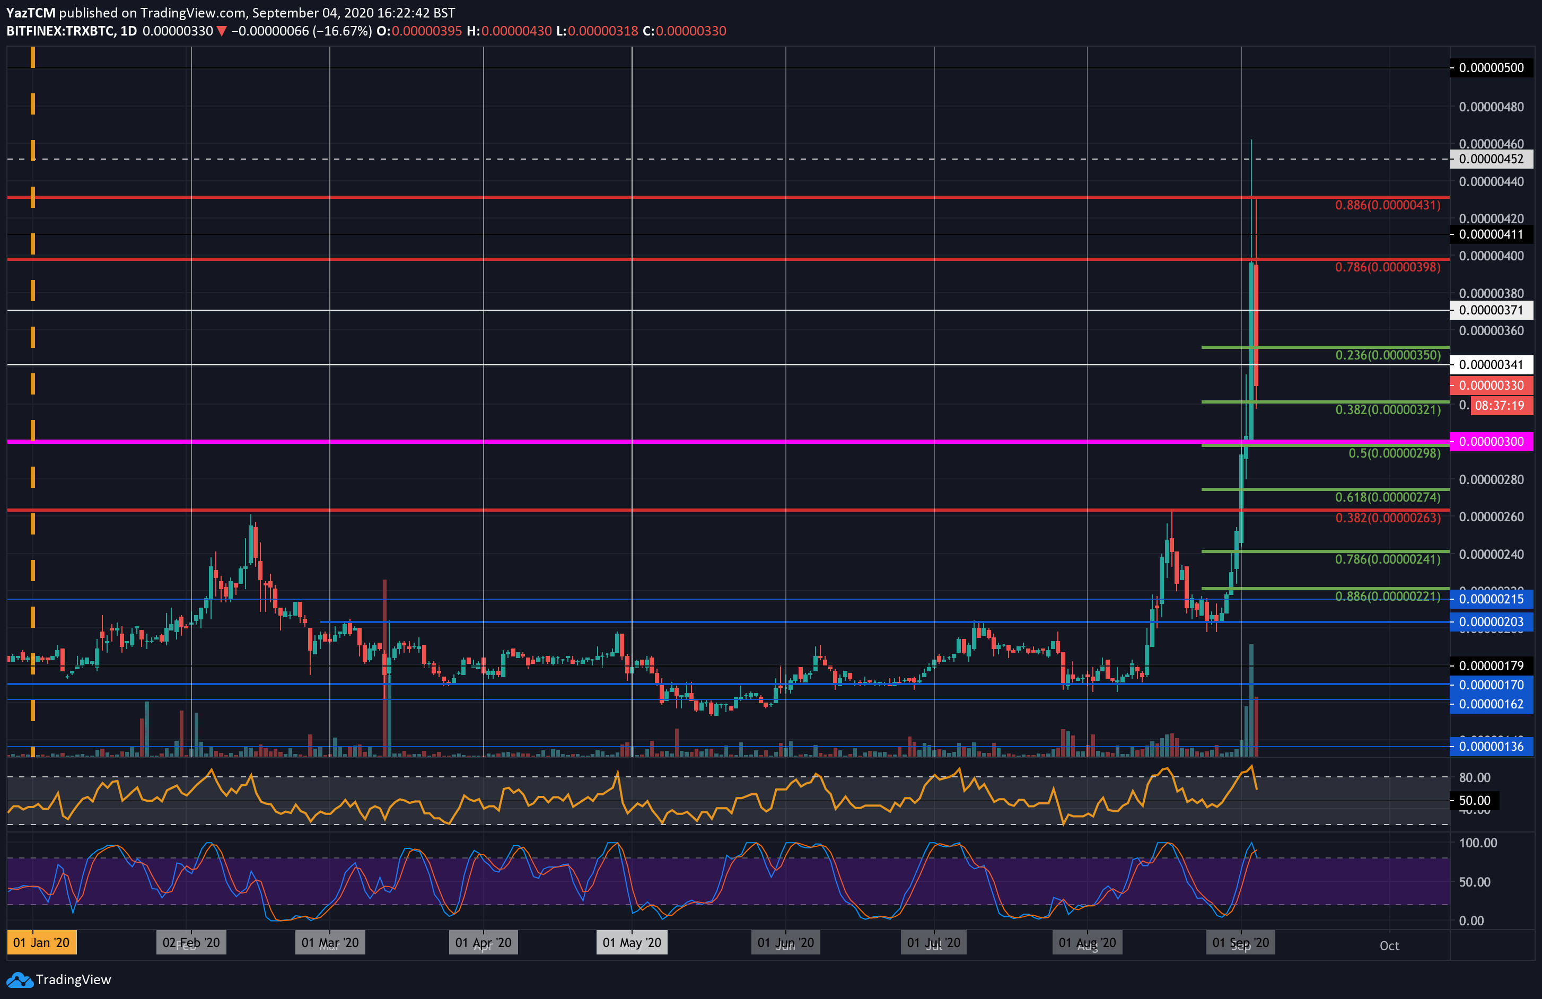Select the 01 Jan '20 date label
This screenshot has height=999, width=1542.
point(41,943)
